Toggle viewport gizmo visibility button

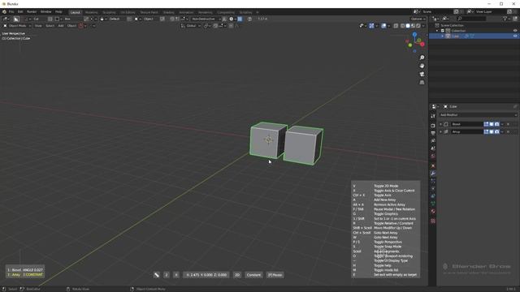[371, 26]
